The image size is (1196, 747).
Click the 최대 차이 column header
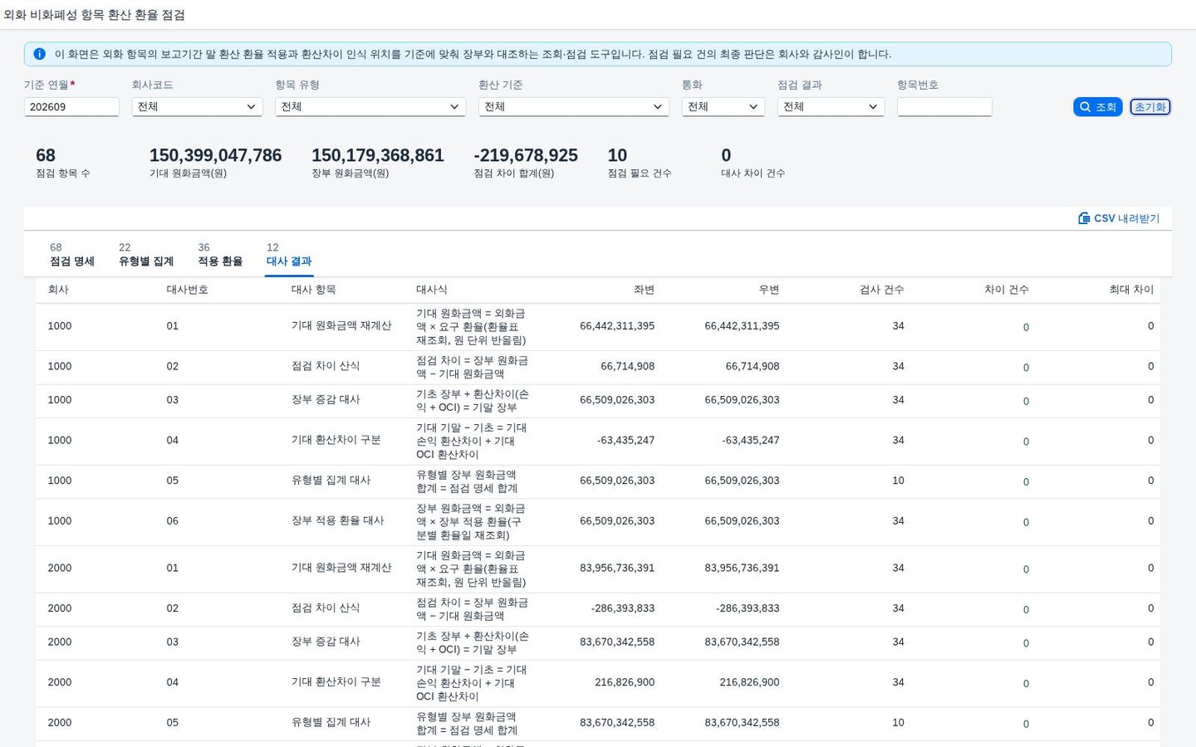pos(1131,290)
